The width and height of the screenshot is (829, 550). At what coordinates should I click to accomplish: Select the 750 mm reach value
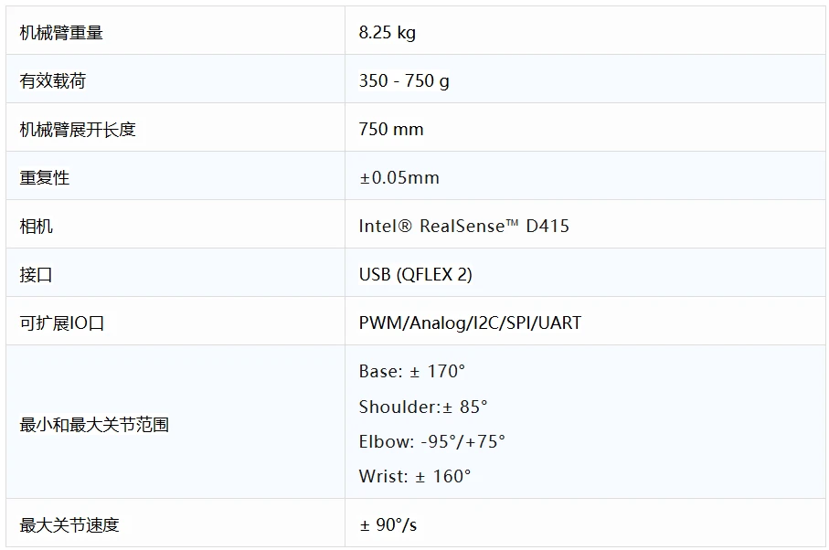pyautogui.click(x=391, y=130)
